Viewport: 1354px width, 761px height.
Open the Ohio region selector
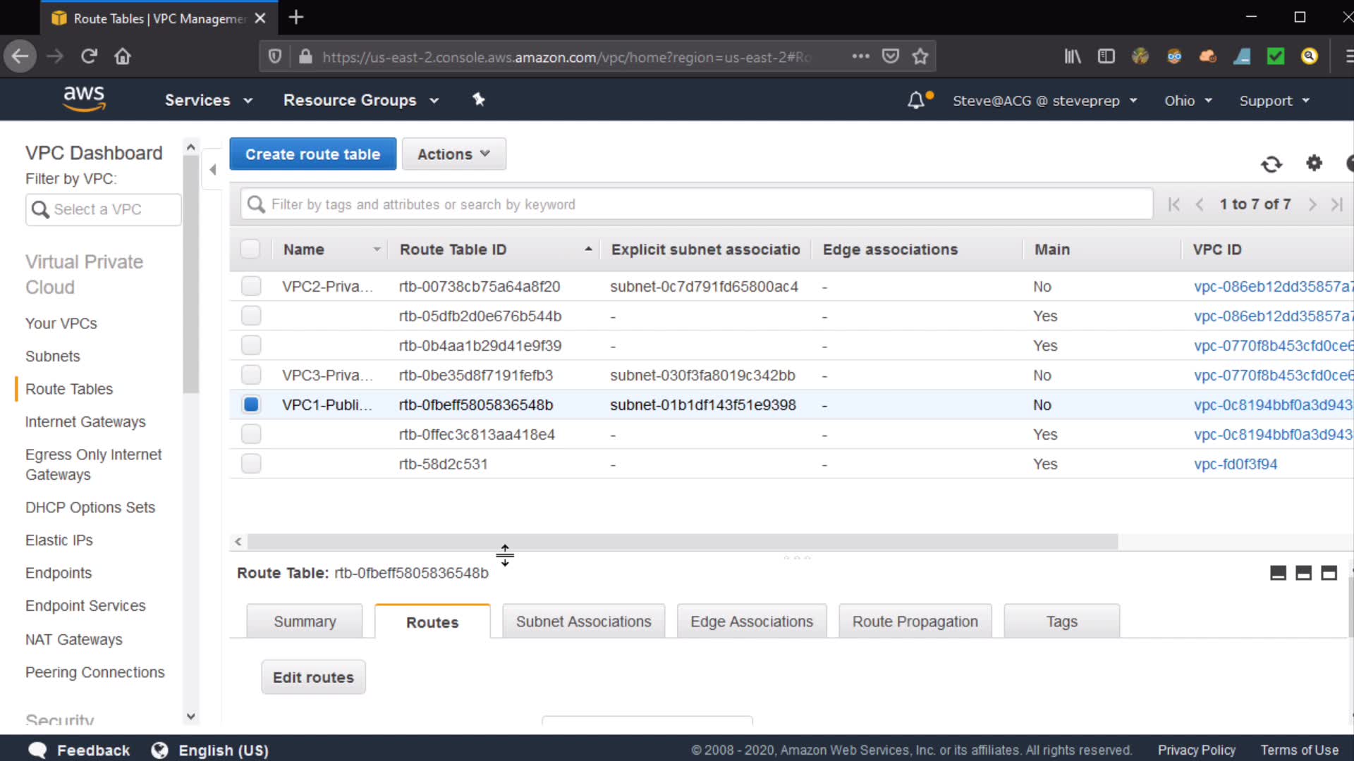(1188, 101)
